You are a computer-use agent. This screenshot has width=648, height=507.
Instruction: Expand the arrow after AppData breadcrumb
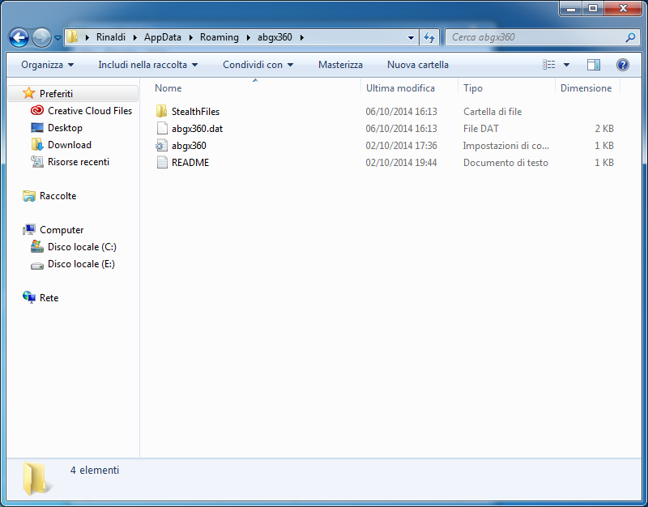[x=190, y=37]
